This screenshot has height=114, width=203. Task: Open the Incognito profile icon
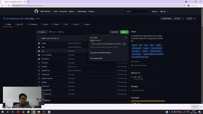tap(188, 5)
